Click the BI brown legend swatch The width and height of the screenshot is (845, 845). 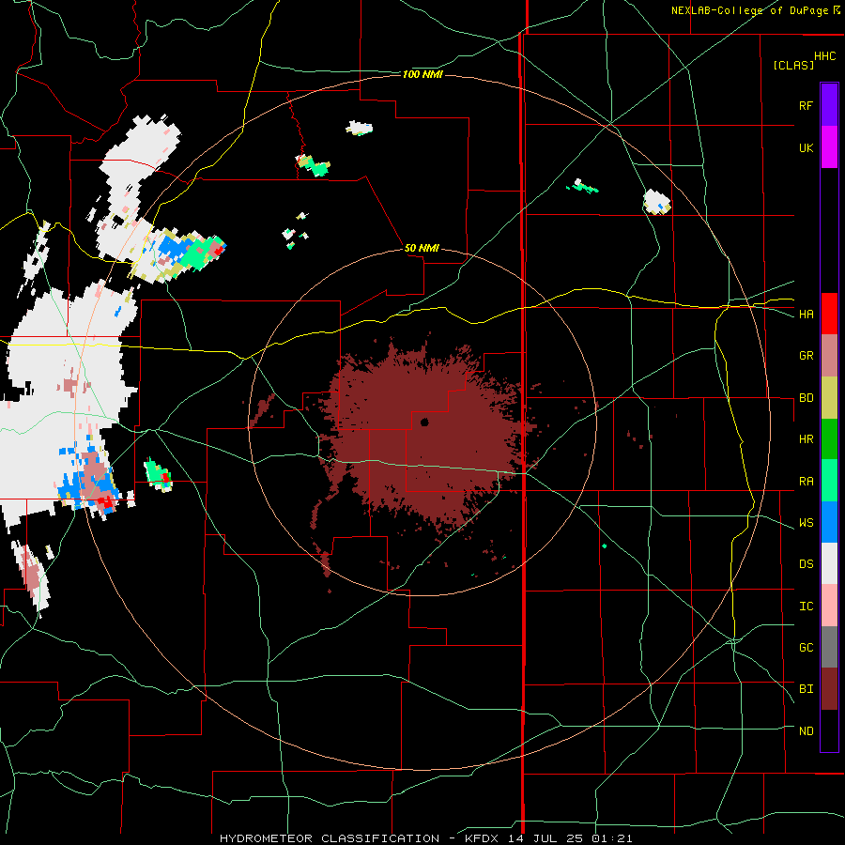pos(829,689)
